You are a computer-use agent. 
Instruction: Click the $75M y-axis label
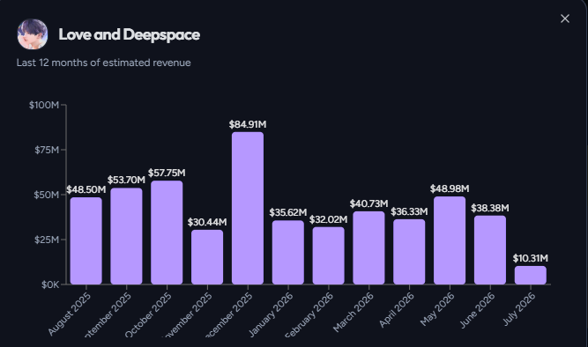(x=47, y=150)
